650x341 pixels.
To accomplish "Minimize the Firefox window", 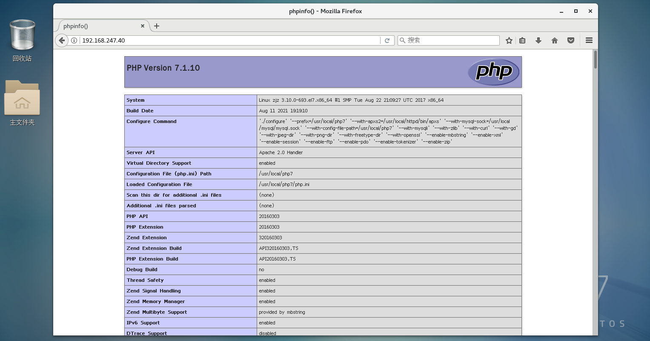I will pyautogui.click(x=561, y=11).
